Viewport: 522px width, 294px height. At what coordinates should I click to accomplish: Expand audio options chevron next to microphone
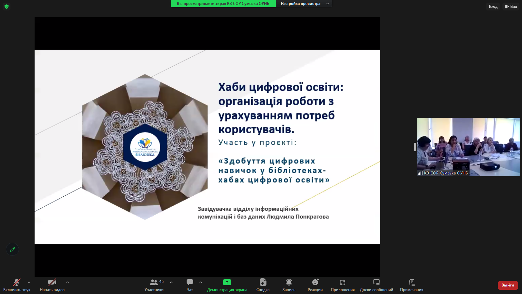[29, 282]
